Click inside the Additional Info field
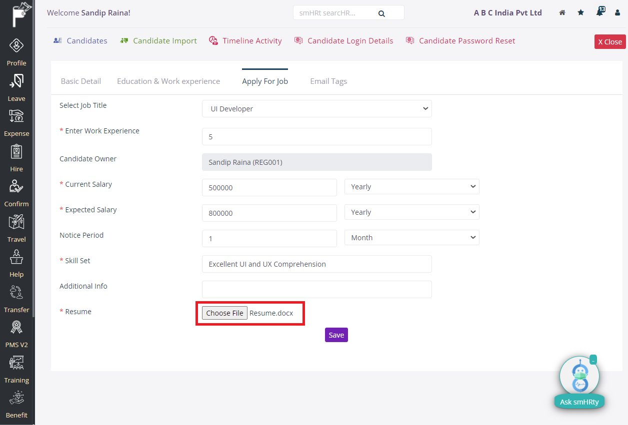This screenshot has height=425, width=628. pyautogui.click(x=316, y=289)
